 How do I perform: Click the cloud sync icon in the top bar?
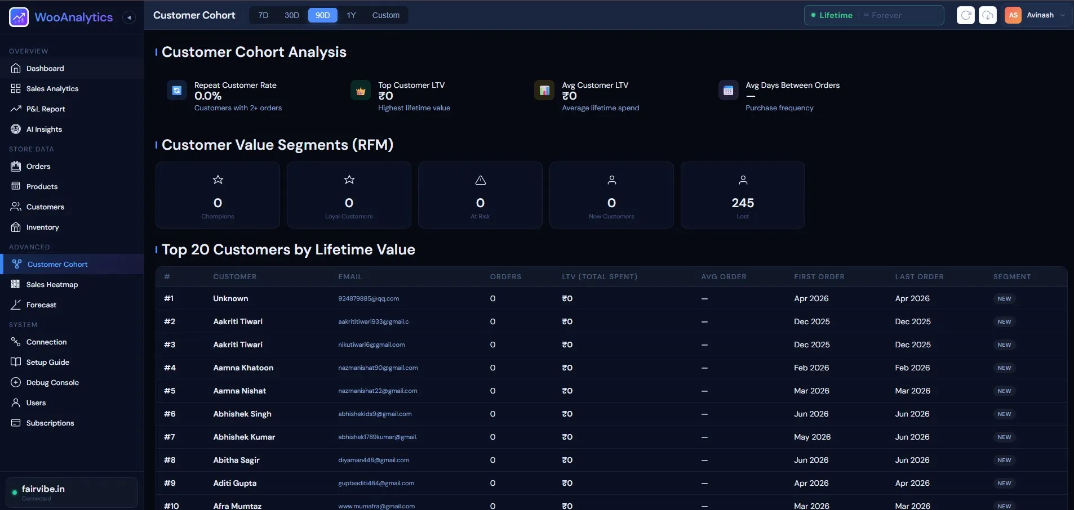click(988, 15)
